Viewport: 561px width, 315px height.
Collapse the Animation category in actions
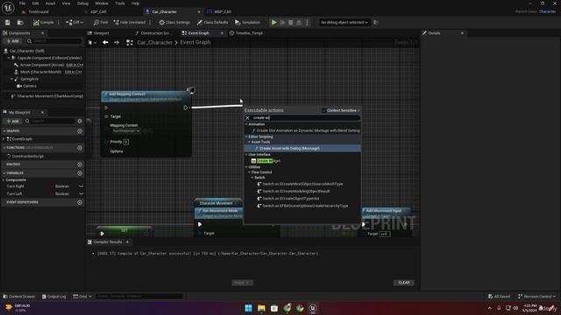[x=246, y=124]
